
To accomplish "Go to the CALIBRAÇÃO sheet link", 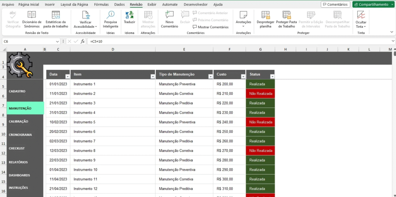I will [x=19, y=121].
